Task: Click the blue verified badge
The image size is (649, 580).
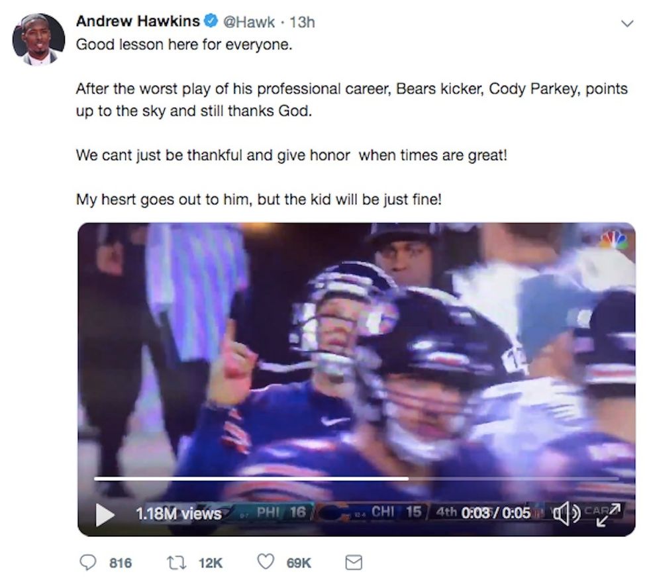Action: click(x=211, y=21)
